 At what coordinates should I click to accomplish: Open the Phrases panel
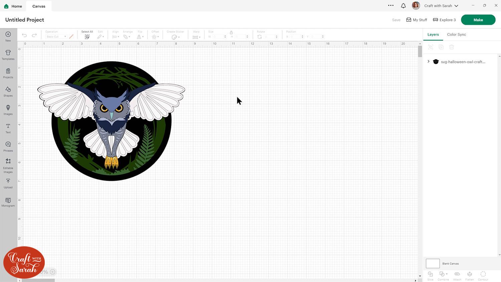(8, 146)
